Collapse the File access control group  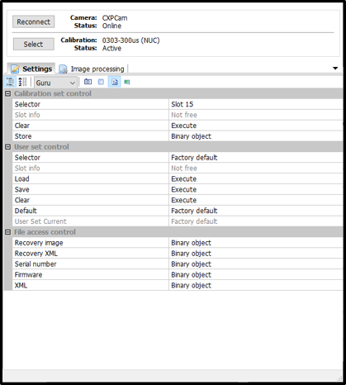[x=8, y=232]
